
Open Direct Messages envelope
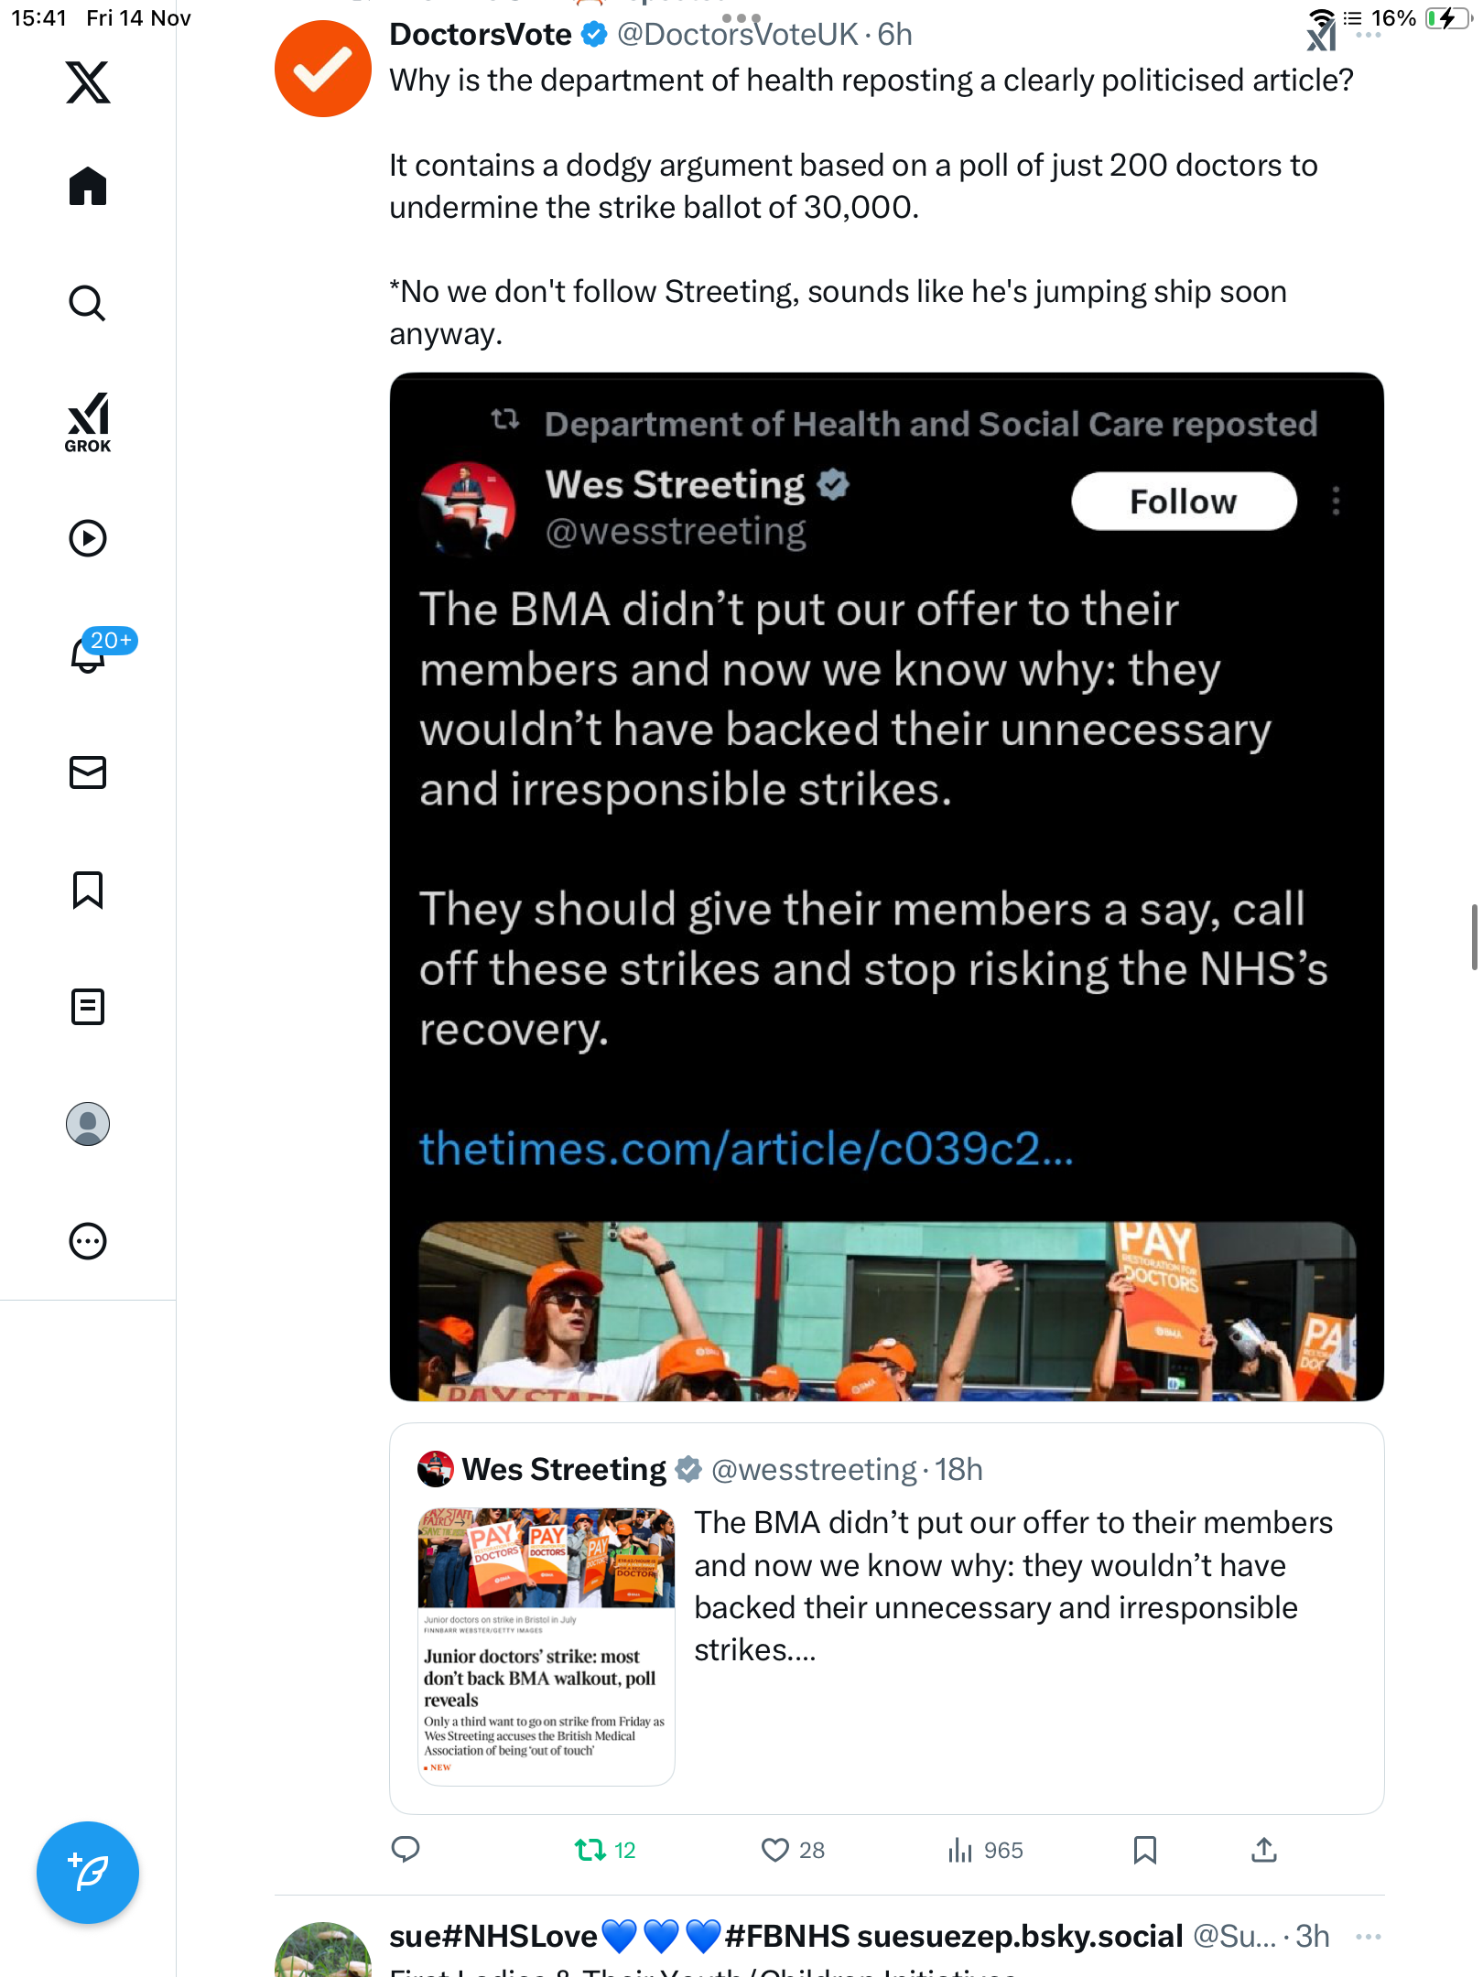click(88, 772)
